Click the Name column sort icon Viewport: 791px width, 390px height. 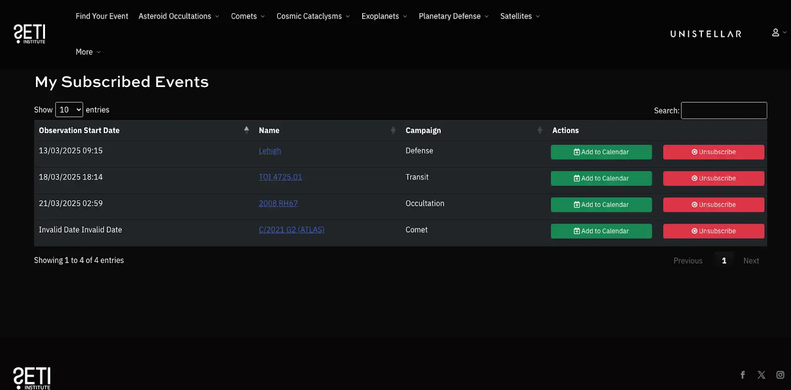click(393, 131)
